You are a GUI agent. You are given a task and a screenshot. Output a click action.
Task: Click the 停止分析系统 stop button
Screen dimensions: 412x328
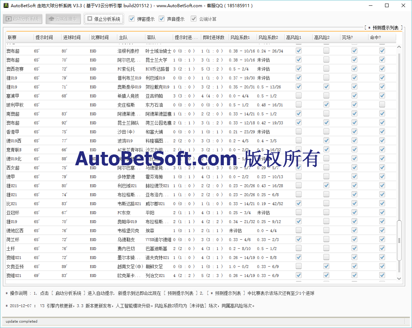tap(104, 19)
